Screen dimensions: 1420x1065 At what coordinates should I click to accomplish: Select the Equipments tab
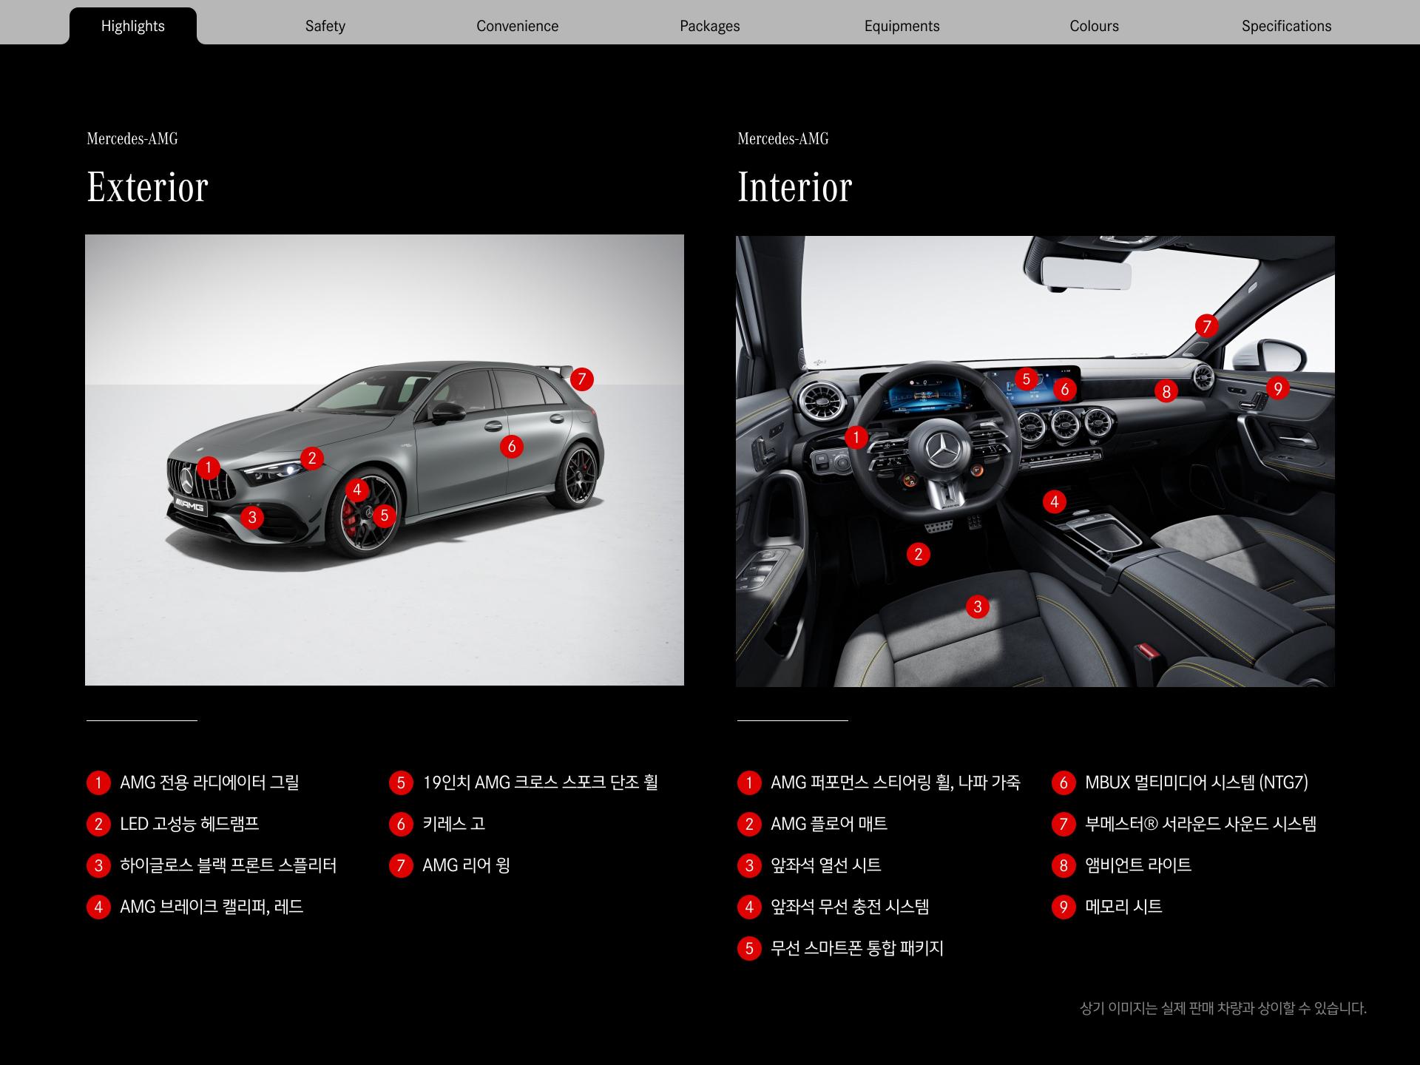(x=902, y=26)
